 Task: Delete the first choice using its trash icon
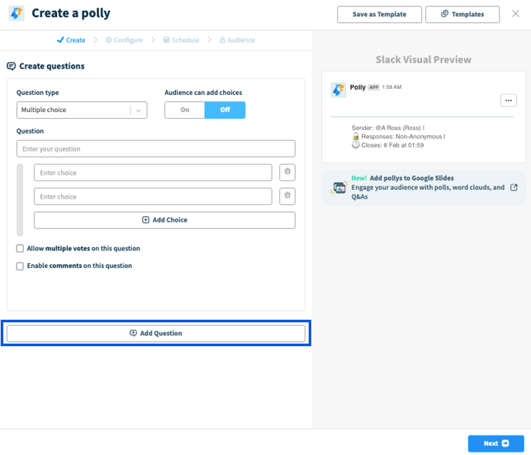[x=287, y=172]
